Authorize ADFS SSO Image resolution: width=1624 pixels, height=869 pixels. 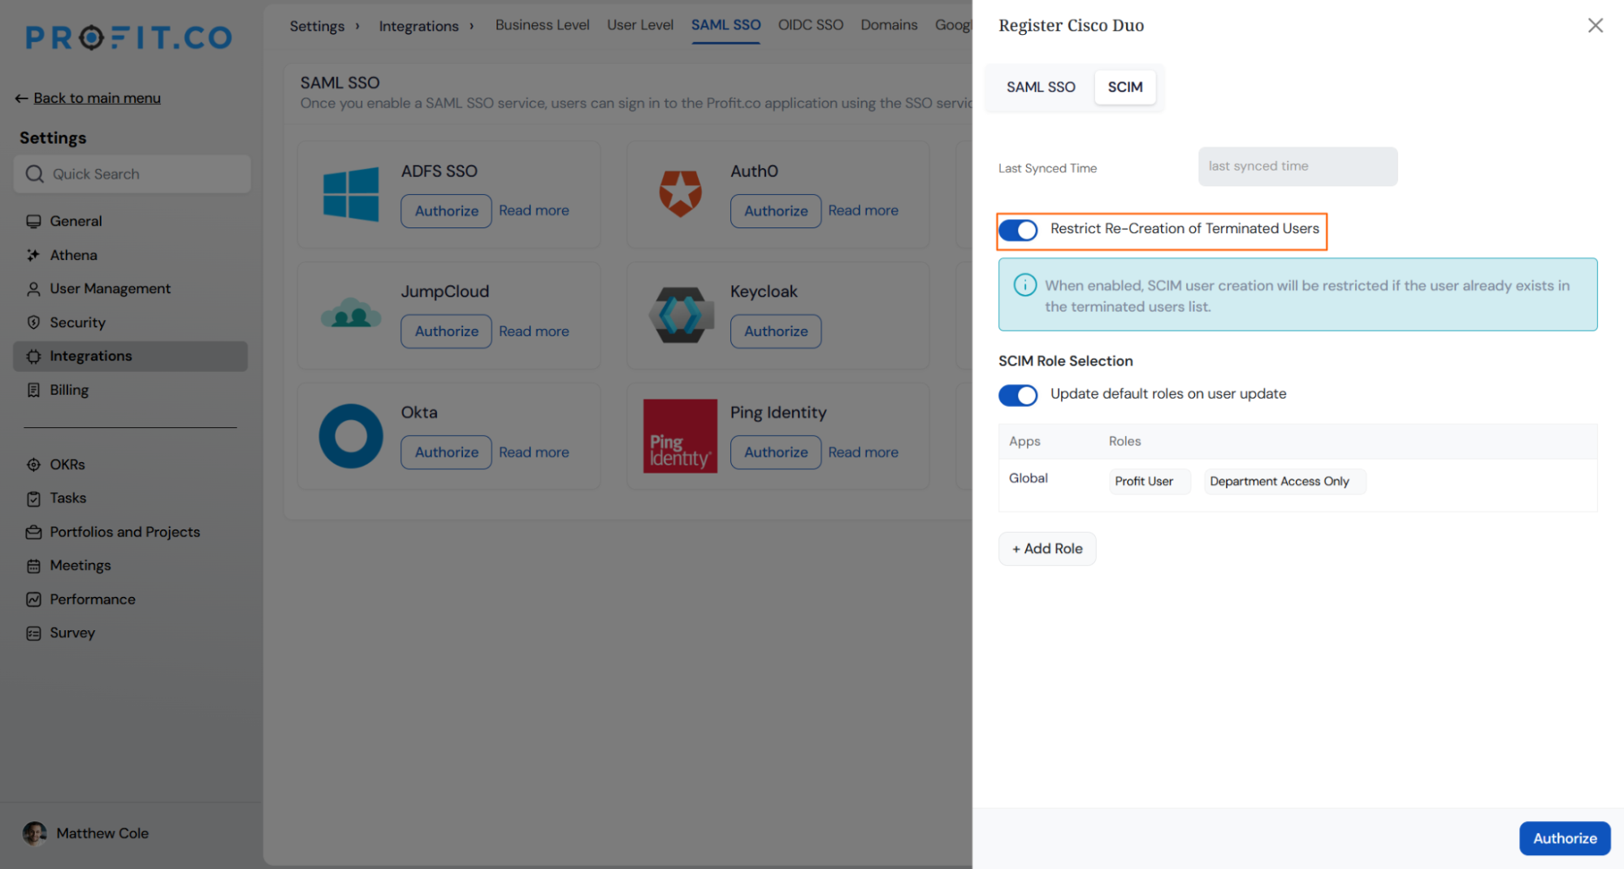point(446,211)
